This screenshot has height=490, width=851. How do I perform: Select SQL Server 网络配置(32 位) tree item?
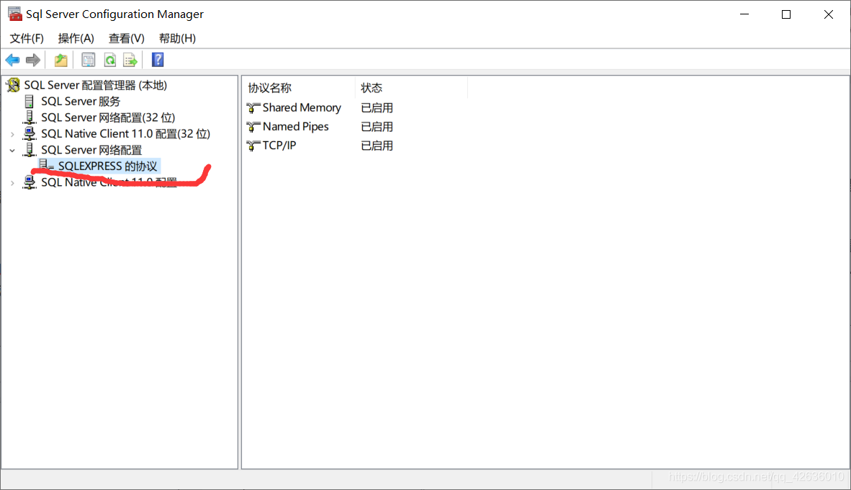pos(108,118)
